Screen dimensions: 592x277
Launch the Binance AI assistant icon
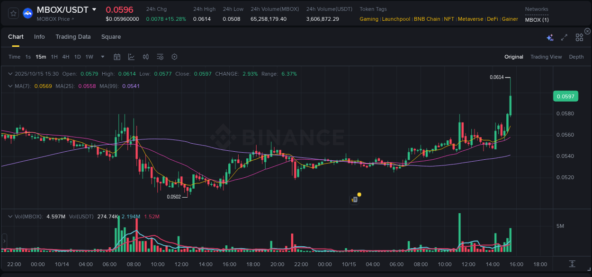pyautogui.click(x=550, y=37)
